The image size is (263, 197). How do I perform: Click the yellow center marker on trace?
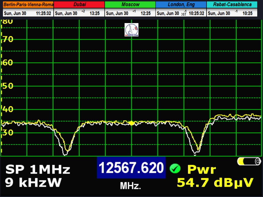click(131, 123)
